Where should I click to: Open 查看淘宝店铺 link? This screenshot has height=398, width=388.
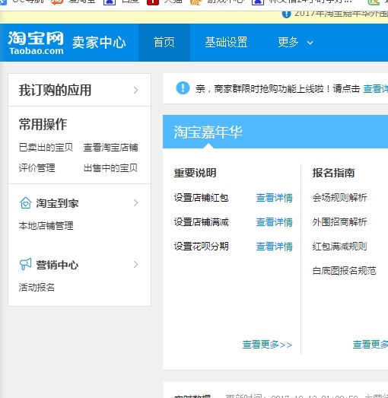coord(110,147)
